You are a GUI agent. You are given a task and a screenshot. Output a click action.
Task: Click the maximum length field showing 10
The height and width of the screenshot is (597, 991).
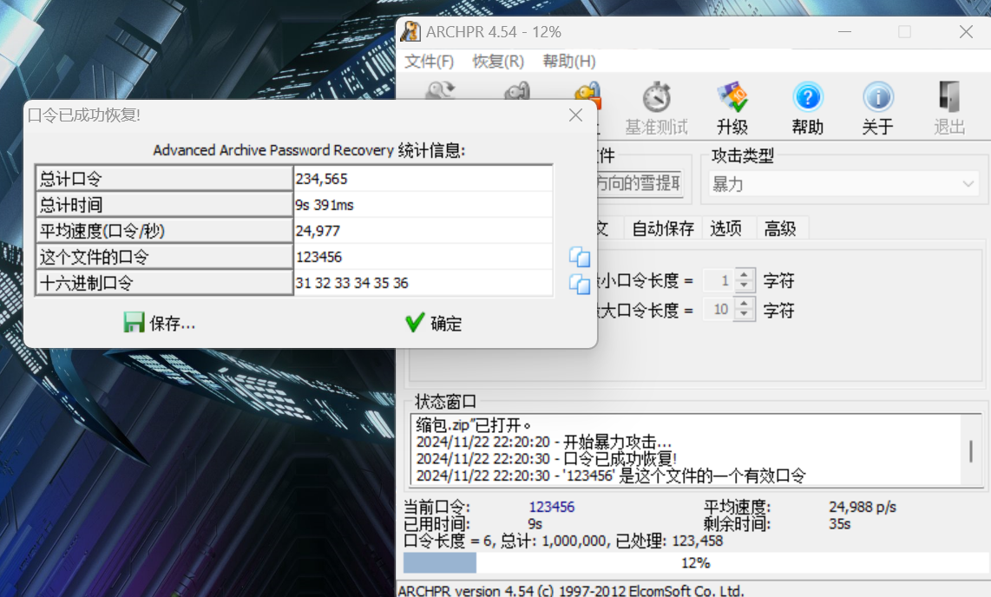(x=719, y=310)
